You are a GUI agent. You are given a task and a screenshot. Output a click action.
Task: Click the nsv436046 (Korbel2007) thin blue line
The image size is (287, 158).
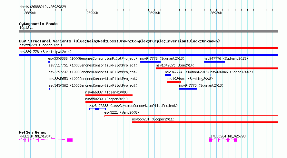pyautogui.click(x=244, y=75)
